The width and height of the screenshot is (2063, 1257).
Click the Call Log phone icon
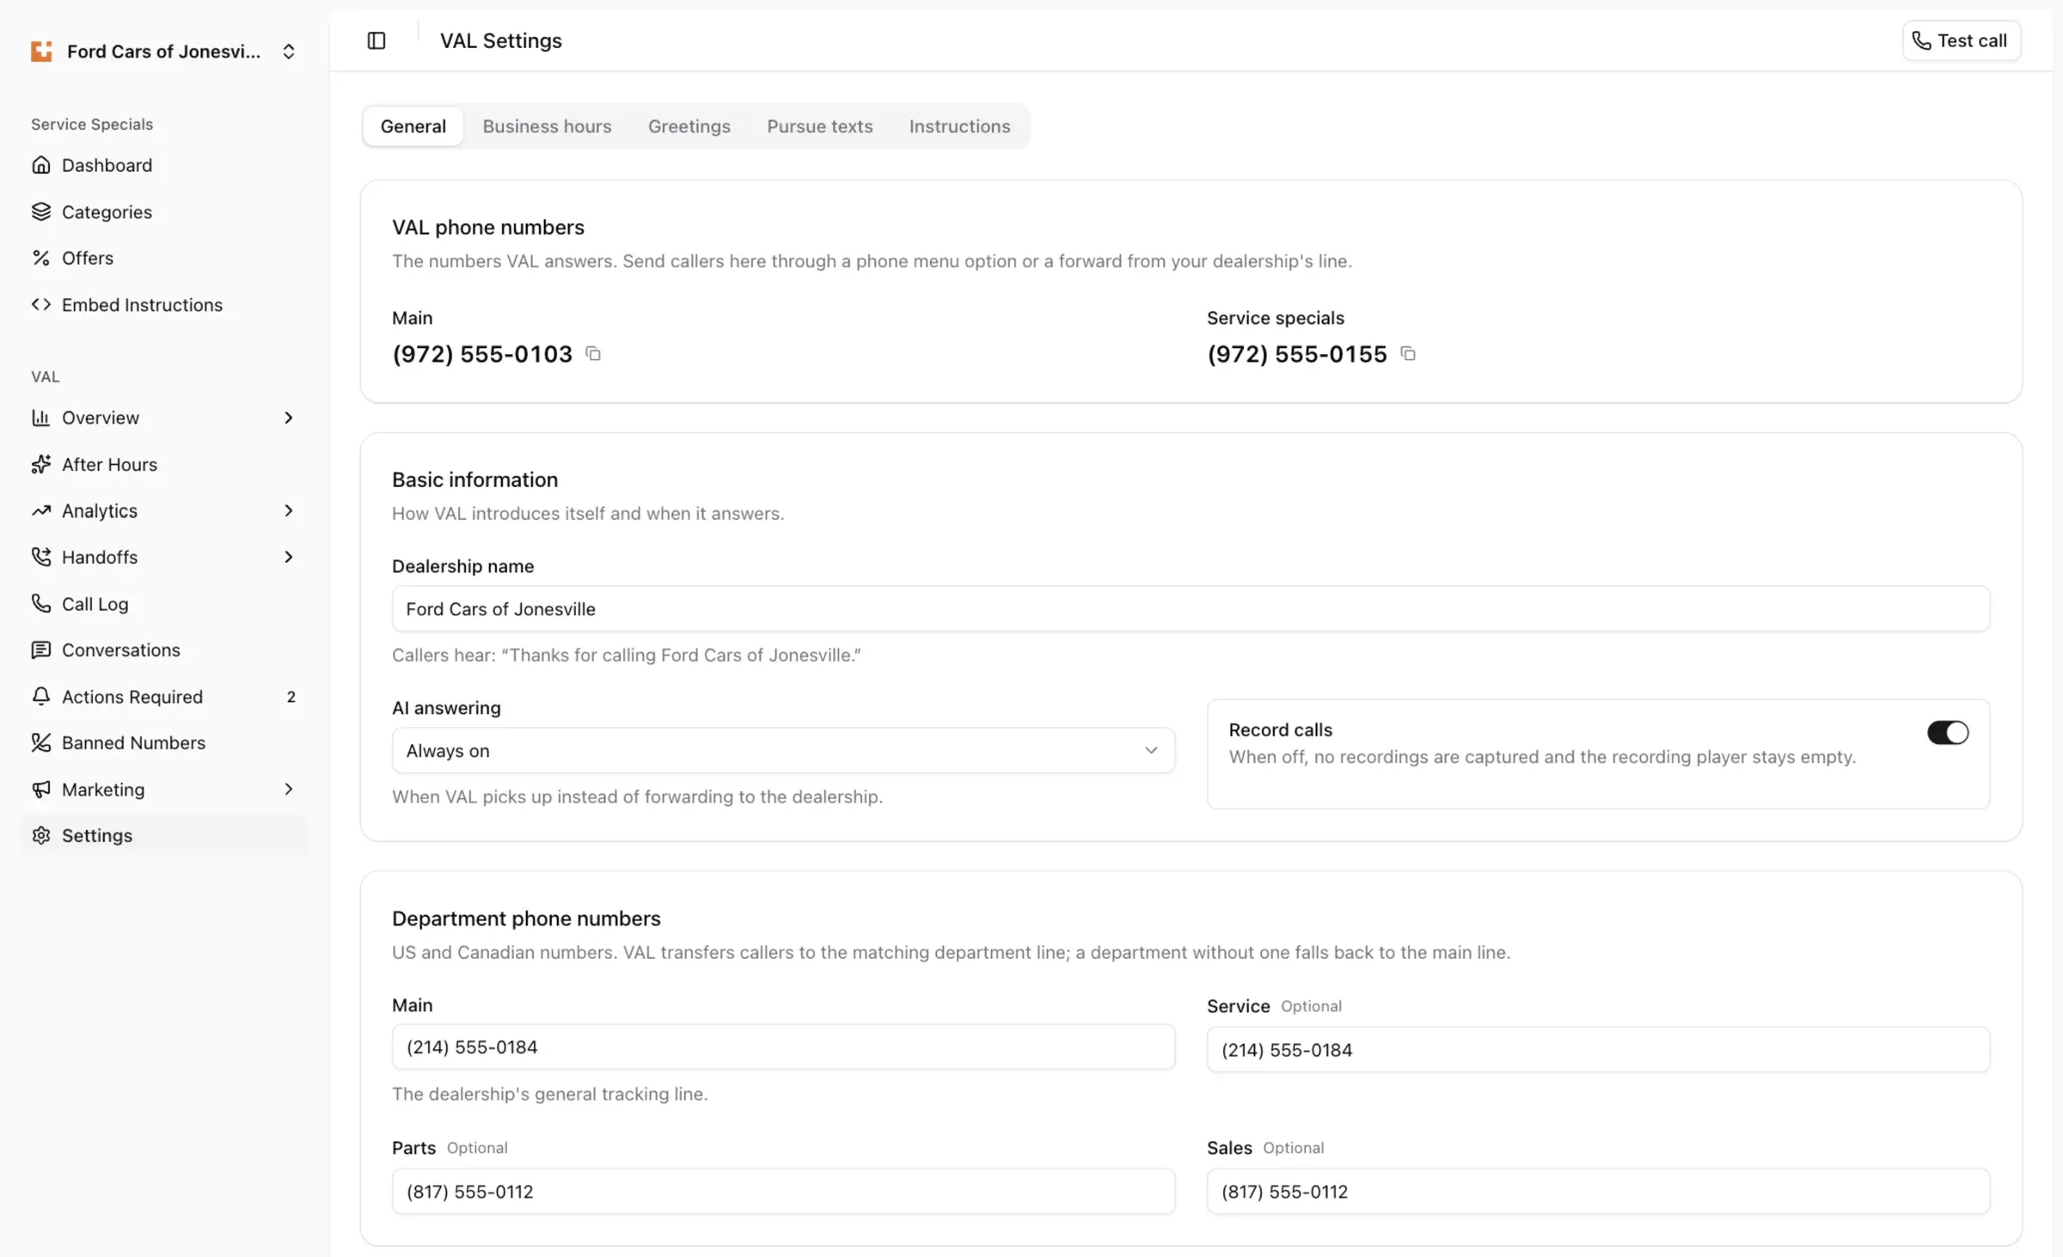click(40, 603)
